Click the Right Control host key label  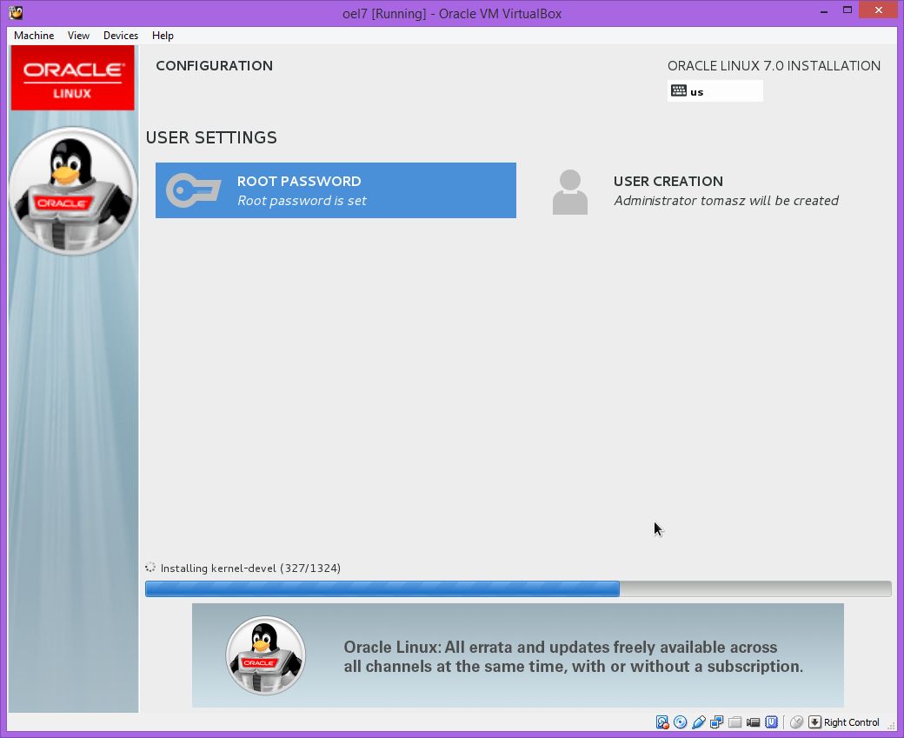point(852,722)
